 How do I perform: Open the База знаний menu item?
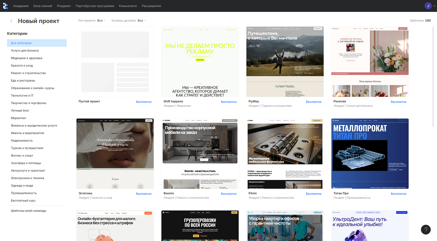pyautogui.click(x=43, y=6)
